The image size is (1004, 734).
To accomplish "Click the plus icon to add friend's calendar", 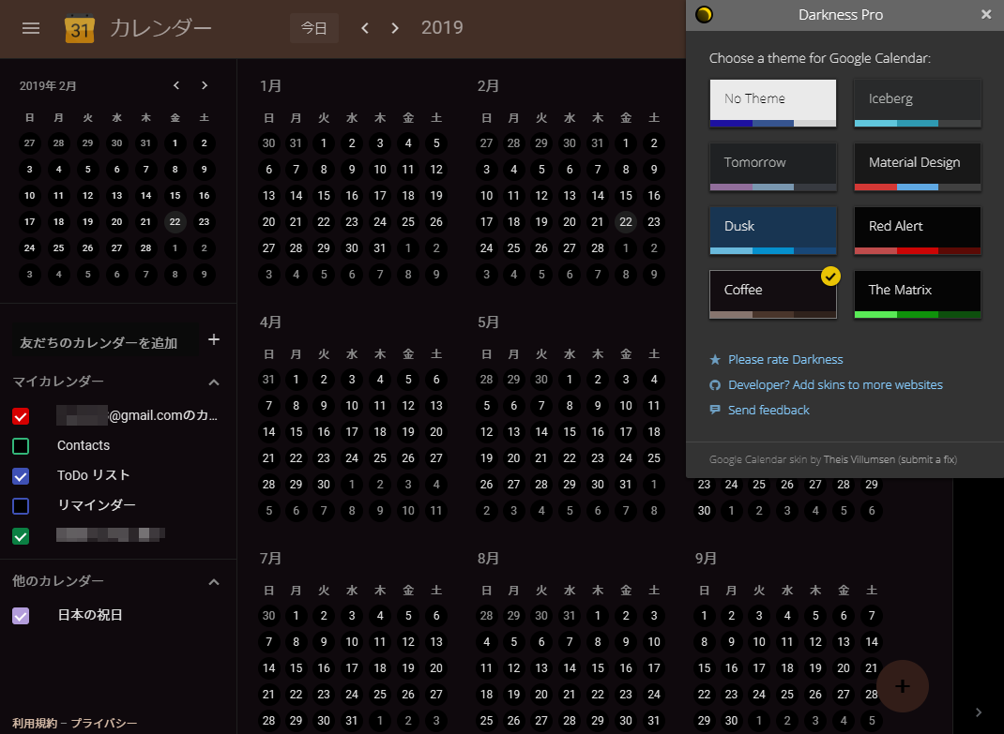I will pos(214,339).
